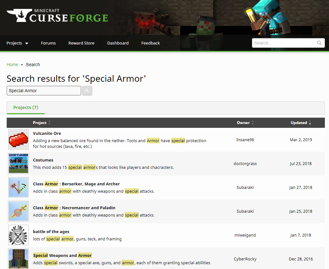The width and height of the screenshot is (329, 269).
Task: Click the gray search submit button
Action: tap(87, 91)
